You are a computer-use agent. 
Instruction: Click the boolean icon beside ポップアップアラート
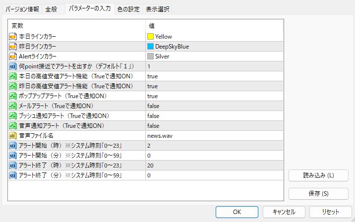coord(13,96)
